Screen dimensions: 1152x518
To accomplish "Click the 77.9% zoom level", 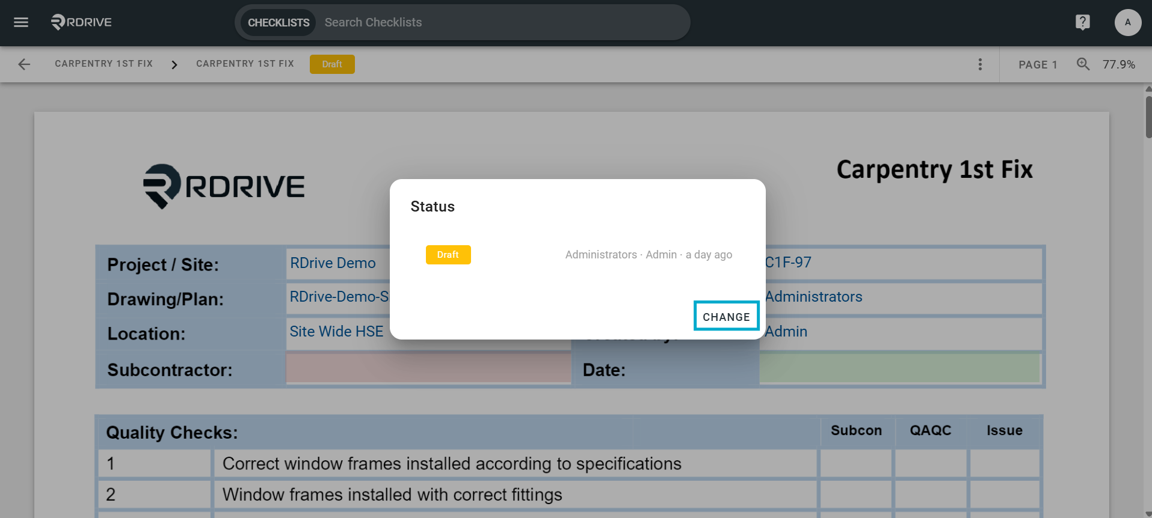I will [1118, 64].
